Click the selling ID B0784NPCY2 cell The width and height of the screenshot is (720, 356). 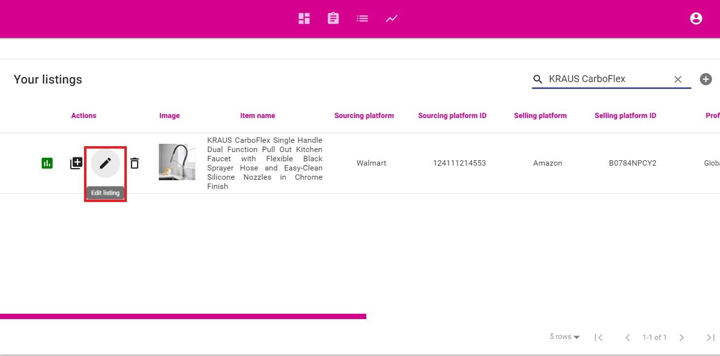pyautogui.click(x=633, y=163)
